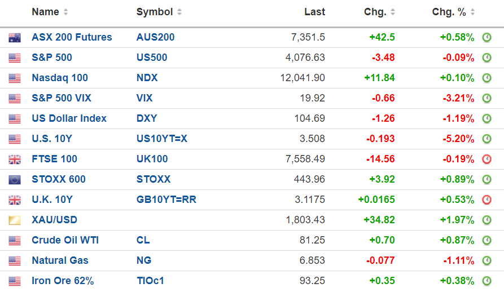Open the Nasdaq 100 quote page
The image size is (504, 292).
[60, 78]
